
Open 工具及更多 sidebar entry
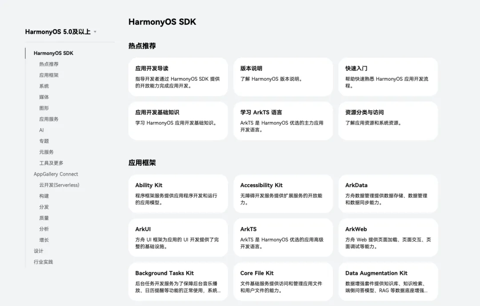pos(51,163)
